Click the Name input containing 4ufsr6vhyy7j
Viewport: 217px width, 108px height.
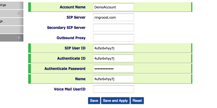[x=113, y=79]
